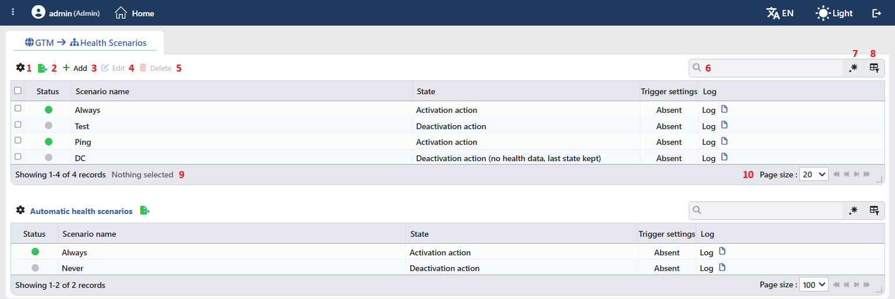
Task: Check the select-all header checkbox
Action: point(18,91)
